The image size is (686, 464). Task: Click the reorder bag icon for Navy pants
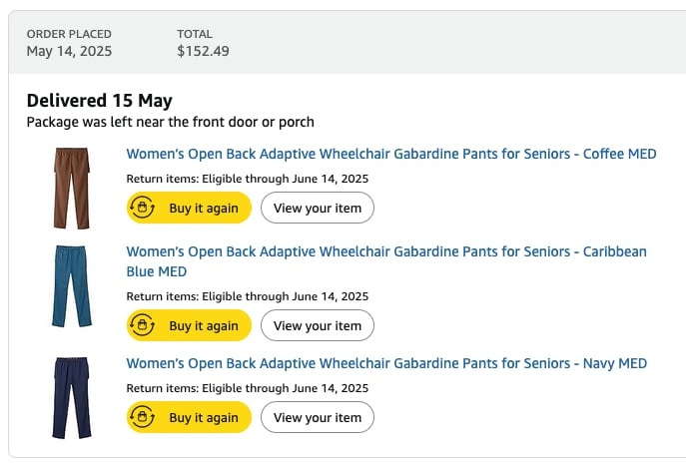(x=142, y=417)
